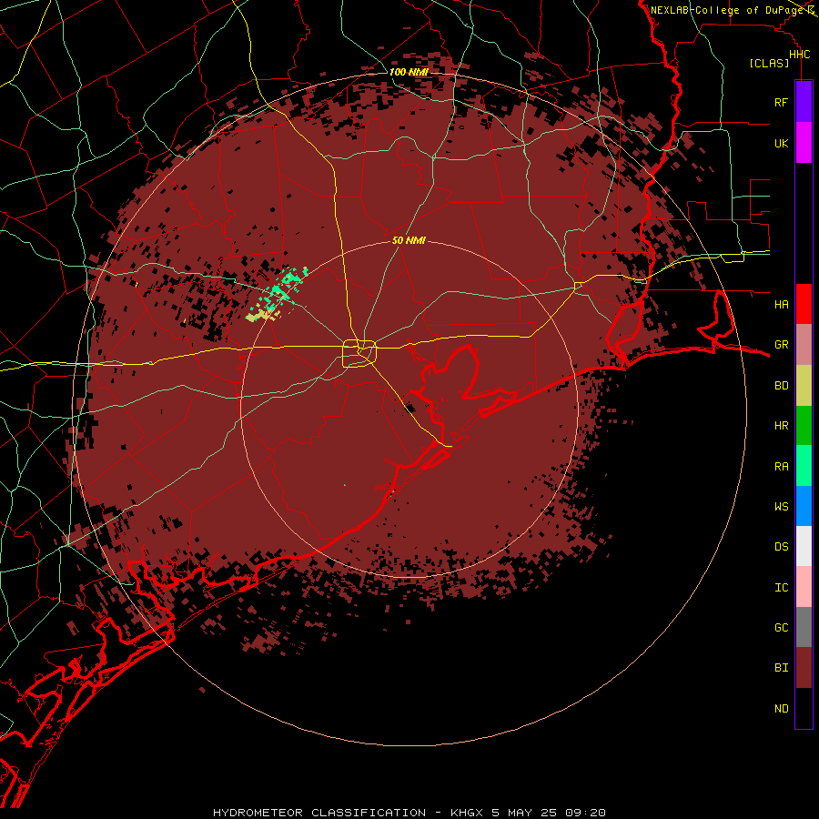Click the ND legend label
Viewport: 819px width, 819px height.
tap(782, 709)
